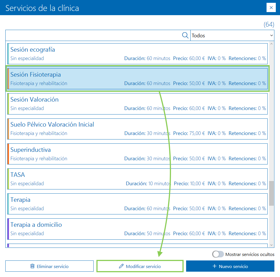Enable Mostrar servicios ocultos

[218, 254]
